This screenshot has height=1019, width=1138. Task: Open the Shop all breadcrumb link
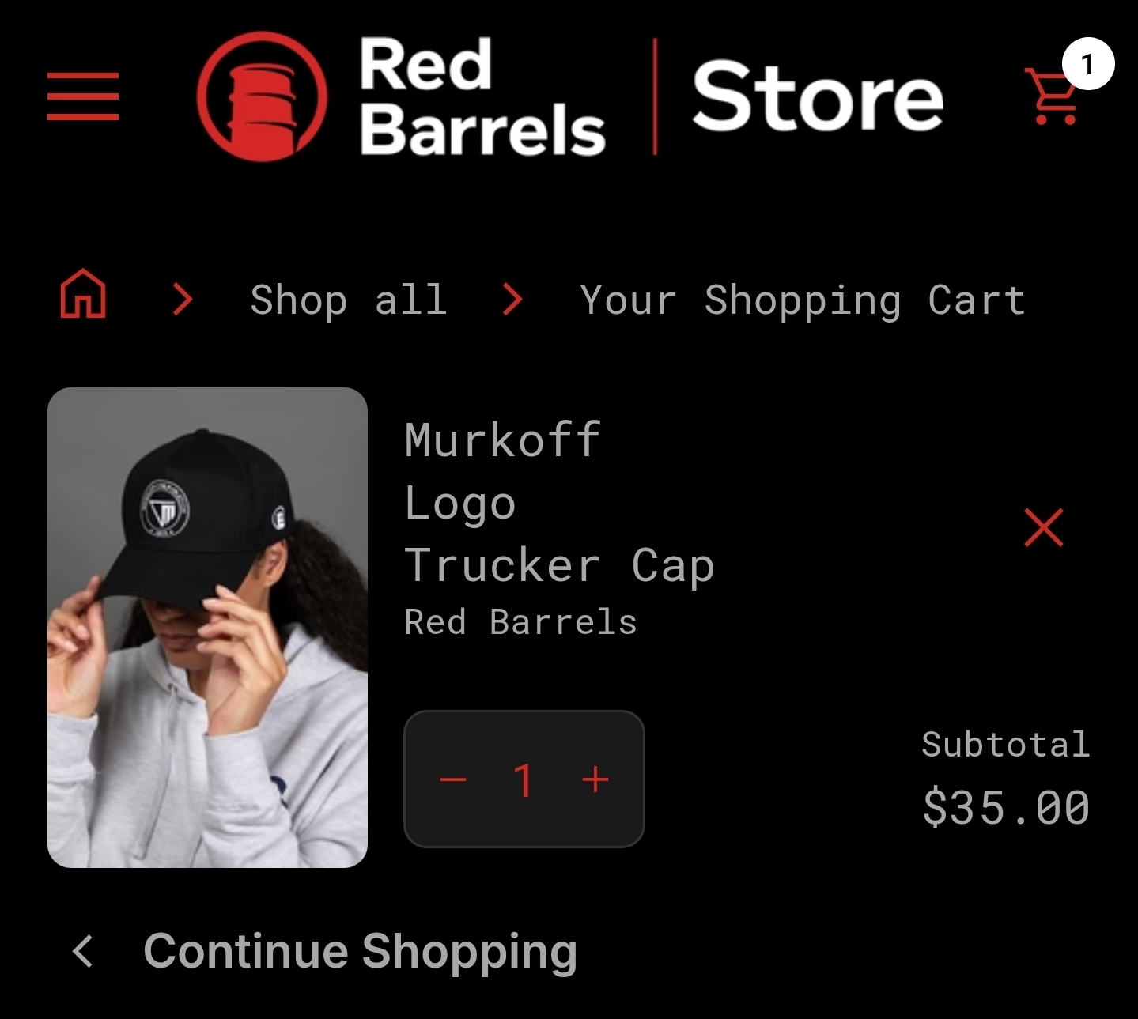[349, 300]
